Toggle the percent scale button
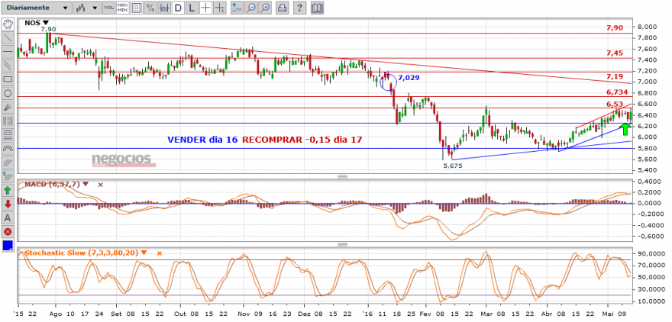Image resolution: width=672 pixels, height=322 pixels. tap(150, 8)
